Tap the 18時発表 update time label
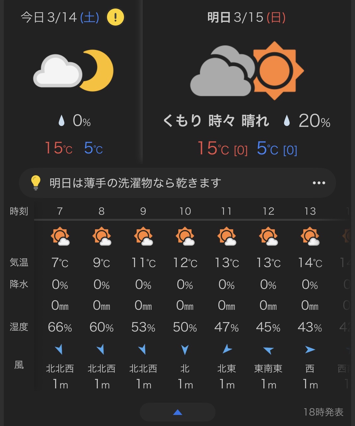 click(323, 412)
